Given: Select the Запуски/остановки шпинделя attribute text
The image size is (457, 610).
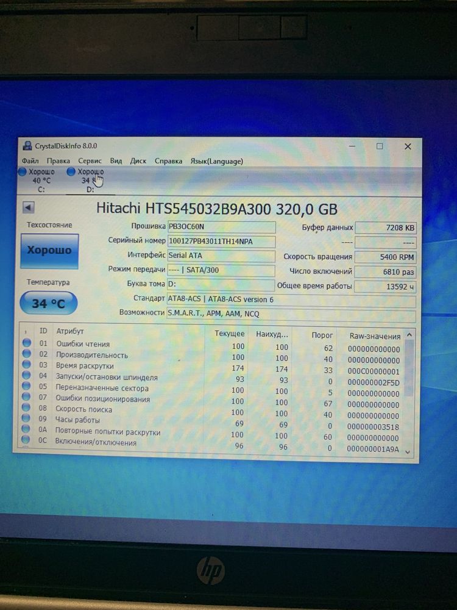Looking at the screenshot, I should (x=107, y=377).
